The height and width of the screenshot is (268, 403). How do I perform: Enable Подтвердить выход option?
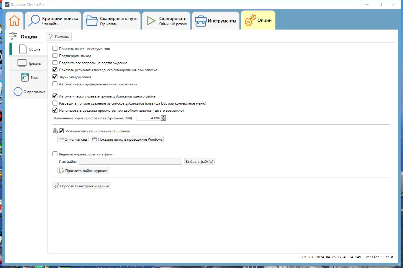pos(55,56)
